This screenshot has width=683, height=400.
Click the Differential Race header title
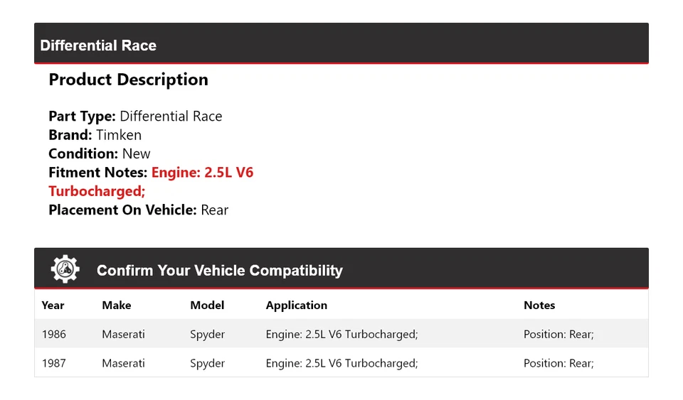98,45
